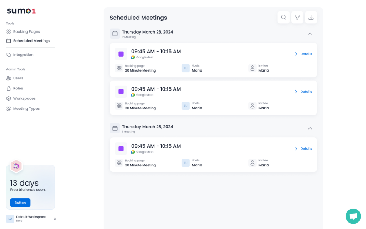Click the GoogleMeet icon in first meeting
The height and width of the screenshot is (229, 366).
[133, 57]
